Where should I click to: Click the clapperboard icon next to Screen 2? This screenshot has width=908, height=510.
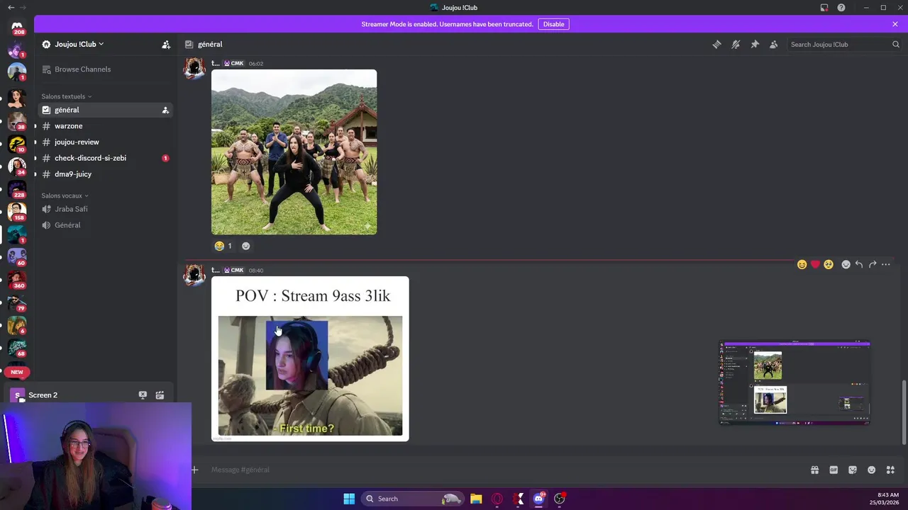160,395
